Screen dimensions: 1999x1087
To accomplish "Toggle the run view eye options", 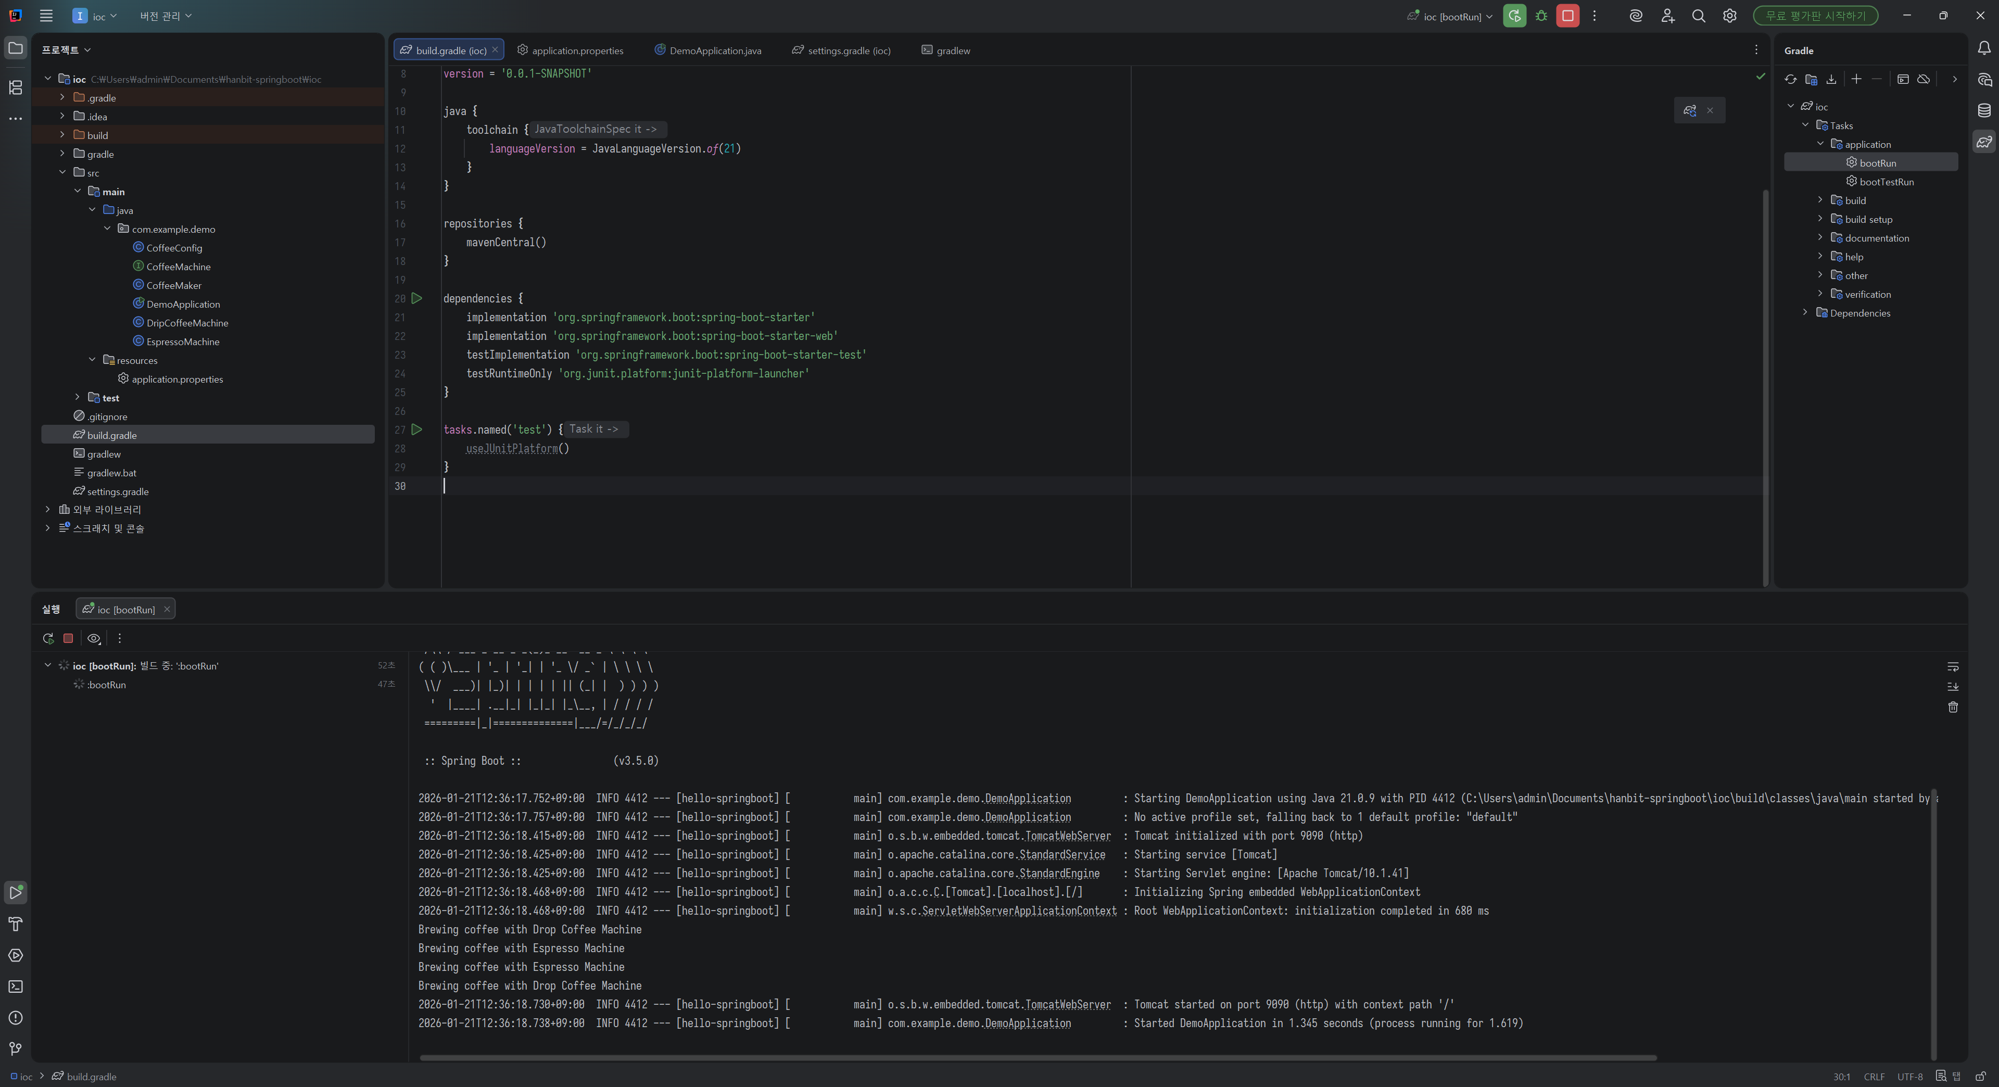I will point(94,639).
